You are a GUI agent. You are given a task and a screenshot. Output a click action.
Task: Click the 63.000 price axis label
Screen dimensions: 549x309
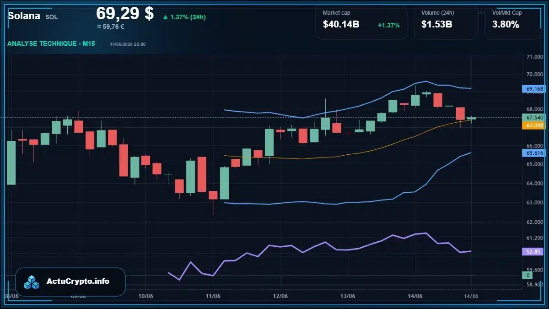tap(535, 202)
